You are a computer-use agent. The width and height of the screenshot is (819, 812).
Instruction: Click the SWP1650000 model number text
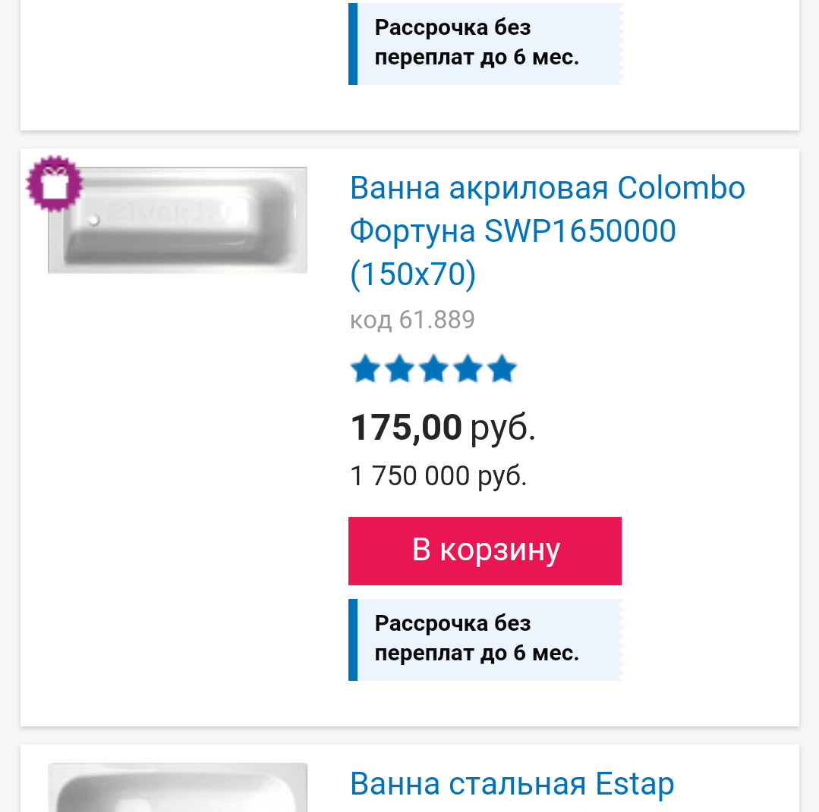580,231
